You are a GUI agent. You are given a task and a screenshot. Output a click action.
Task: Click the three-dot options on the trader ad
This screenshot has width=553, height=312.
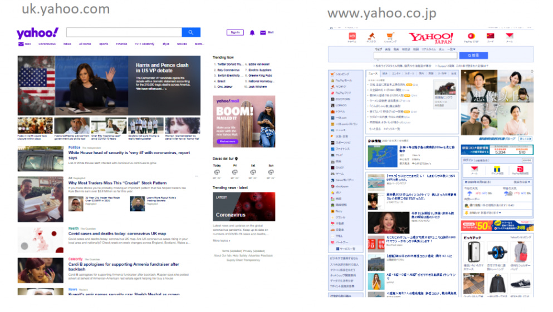point(197,176)
